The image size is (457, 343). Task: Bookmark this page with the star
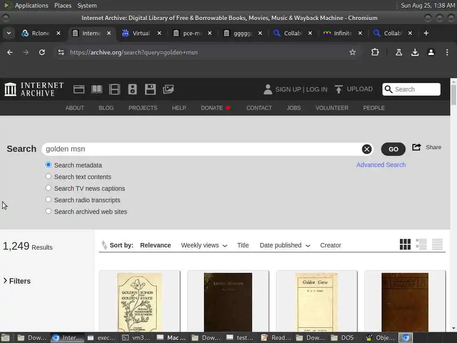tap(353, 52)
